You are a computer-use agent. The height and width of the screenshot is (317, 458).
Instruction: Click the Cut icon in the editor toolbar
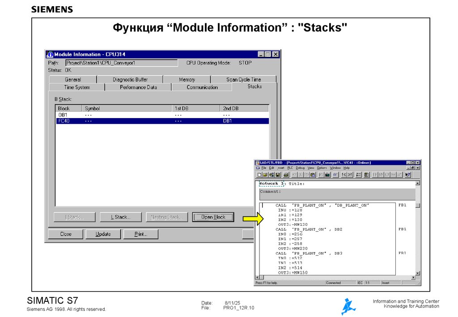300,174
